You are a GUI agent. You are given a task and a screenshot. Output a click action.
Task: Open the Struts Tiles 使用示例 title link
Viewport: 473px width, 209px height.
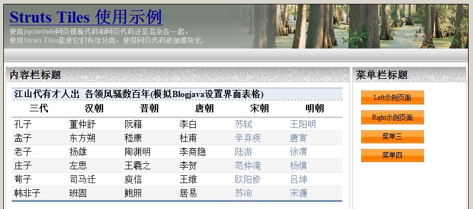coord(86,17)
